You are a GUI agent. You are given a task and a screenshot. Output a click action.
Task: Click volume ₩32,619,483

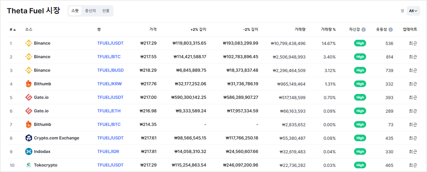click(x=292, y=152)
